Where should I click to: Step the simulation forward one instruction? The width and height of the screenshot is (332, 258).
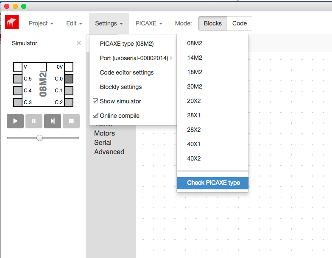(x=53, y=121)
